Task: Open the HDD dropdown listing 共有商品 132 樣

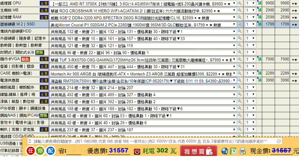Action: [143, 32]
